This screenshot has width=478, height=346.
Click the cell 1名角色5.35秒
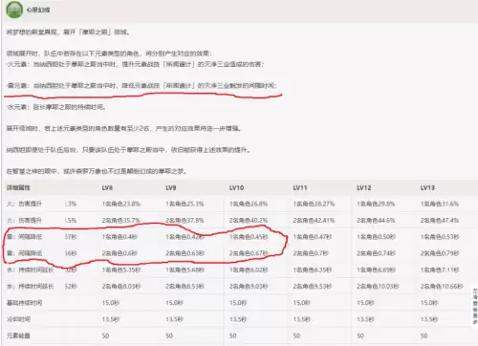121,270
